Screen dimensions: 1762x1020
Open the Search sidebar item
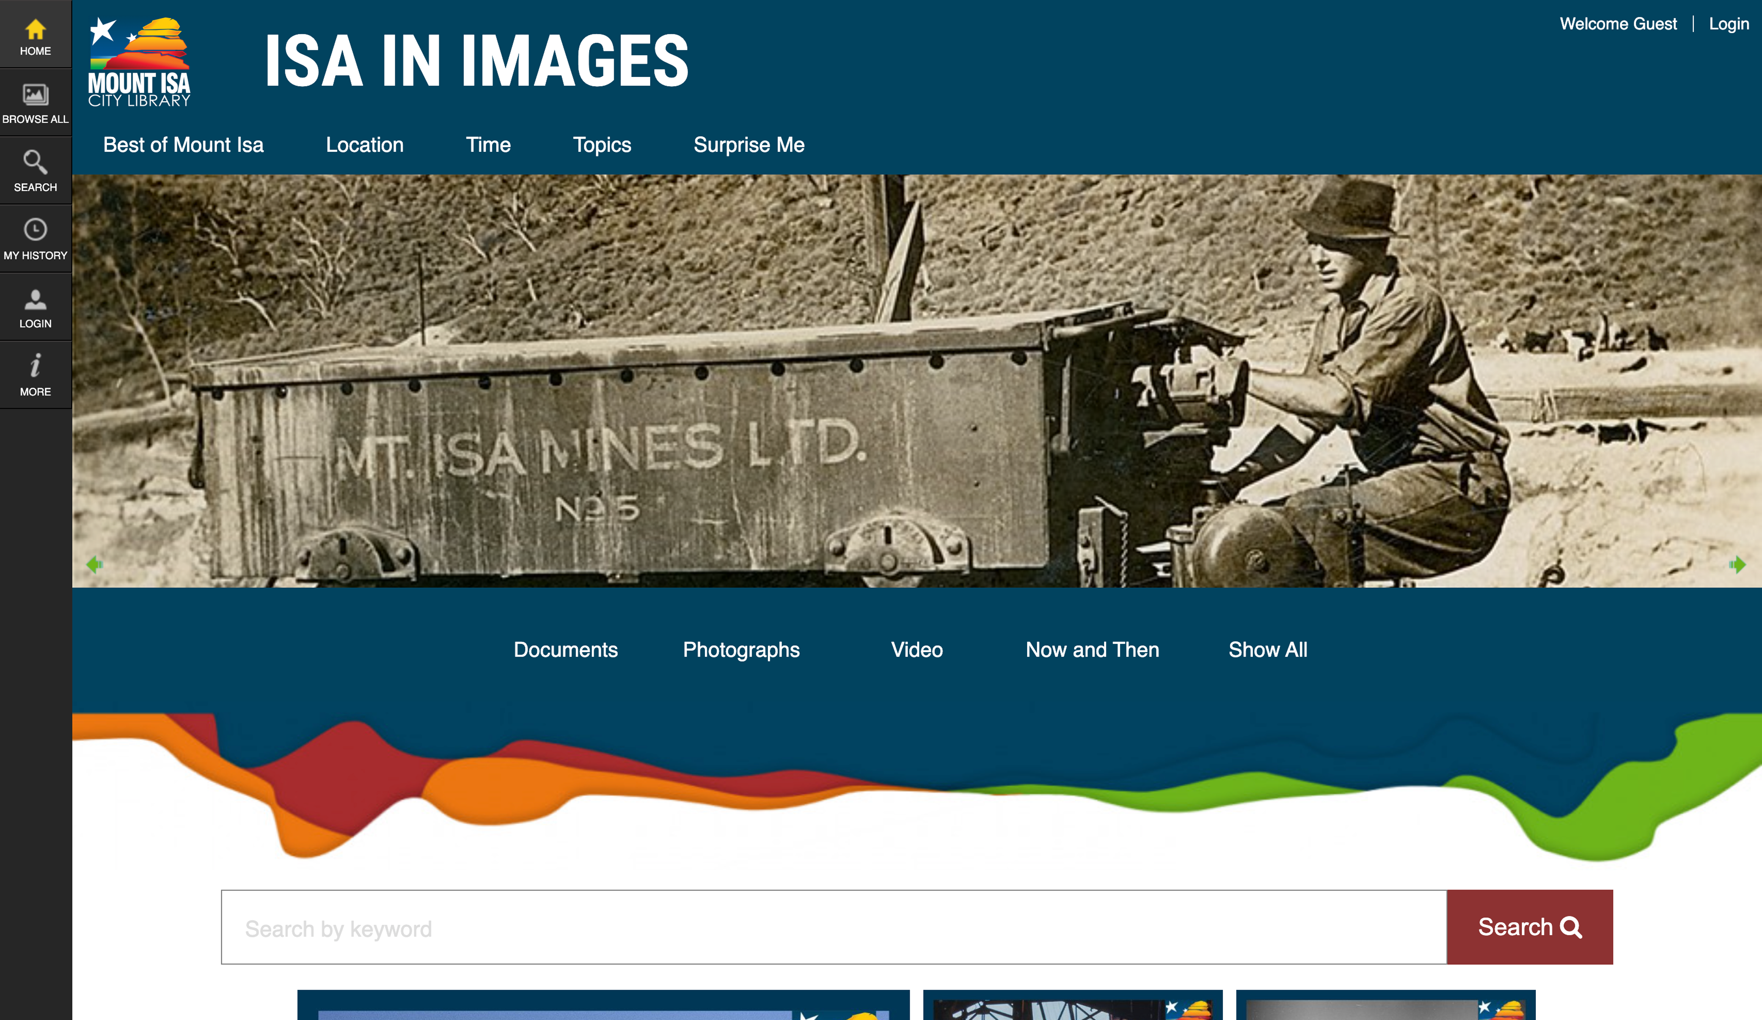(x=36, y=170)
